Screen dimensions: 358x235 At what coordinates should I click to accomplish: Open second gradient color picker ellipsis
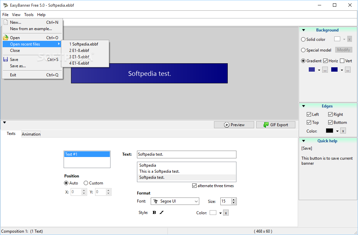tap(348, 70)
